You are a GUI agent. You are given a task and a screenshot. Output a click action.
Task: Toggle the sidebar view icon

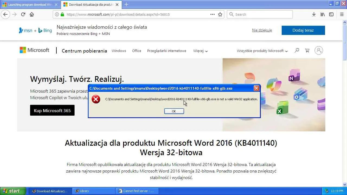(x=331, y=14)
